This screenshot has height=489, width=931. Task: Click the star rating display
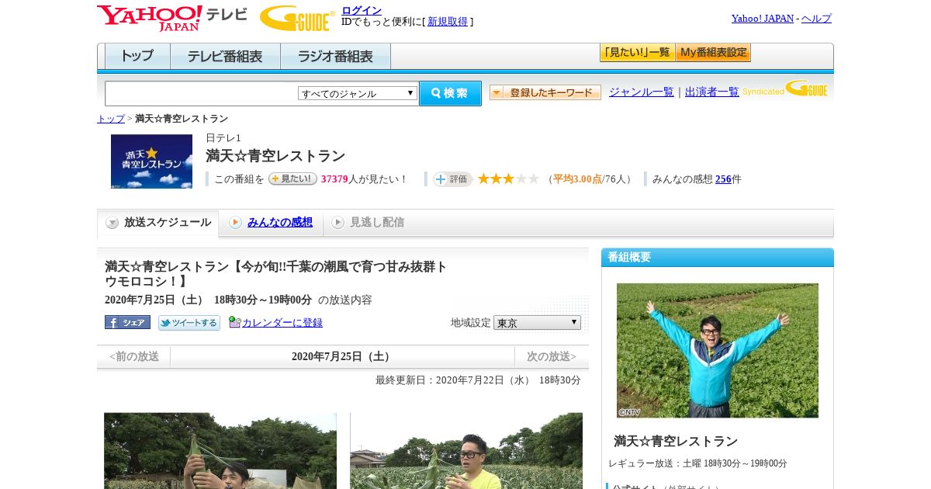click(508, 179)
